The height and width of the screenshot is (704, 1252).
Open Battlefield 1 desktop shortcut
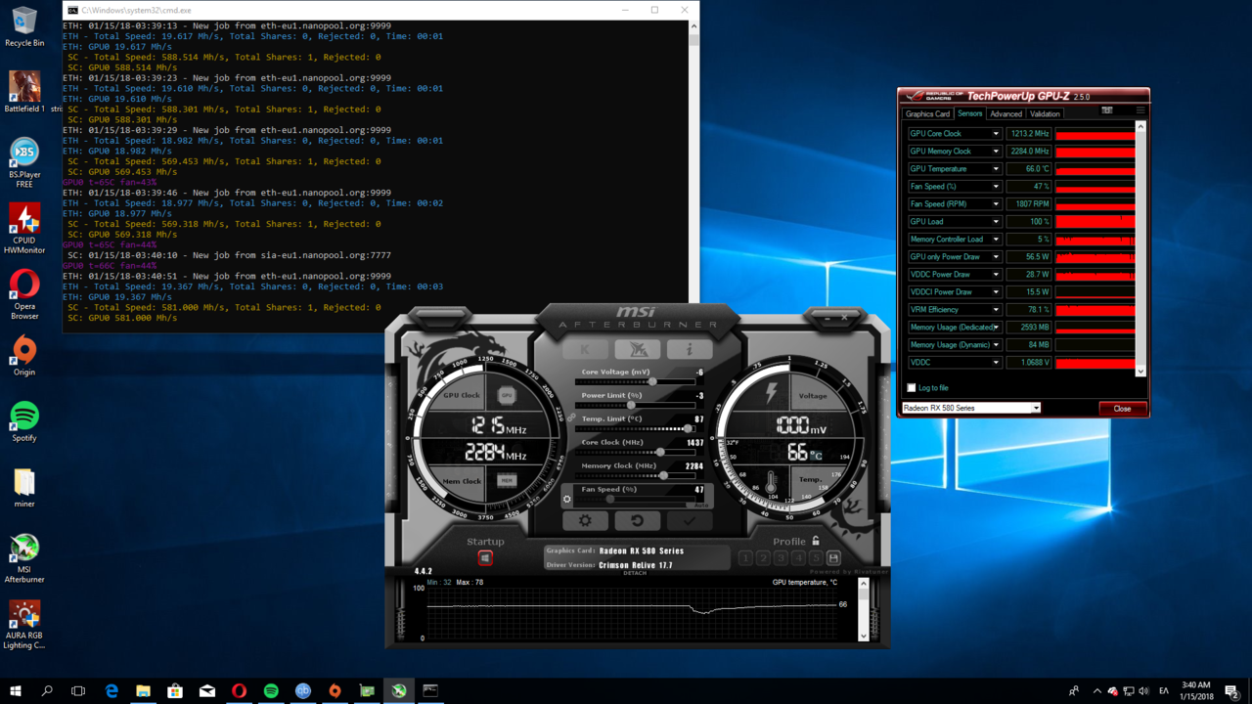[24, 93]
